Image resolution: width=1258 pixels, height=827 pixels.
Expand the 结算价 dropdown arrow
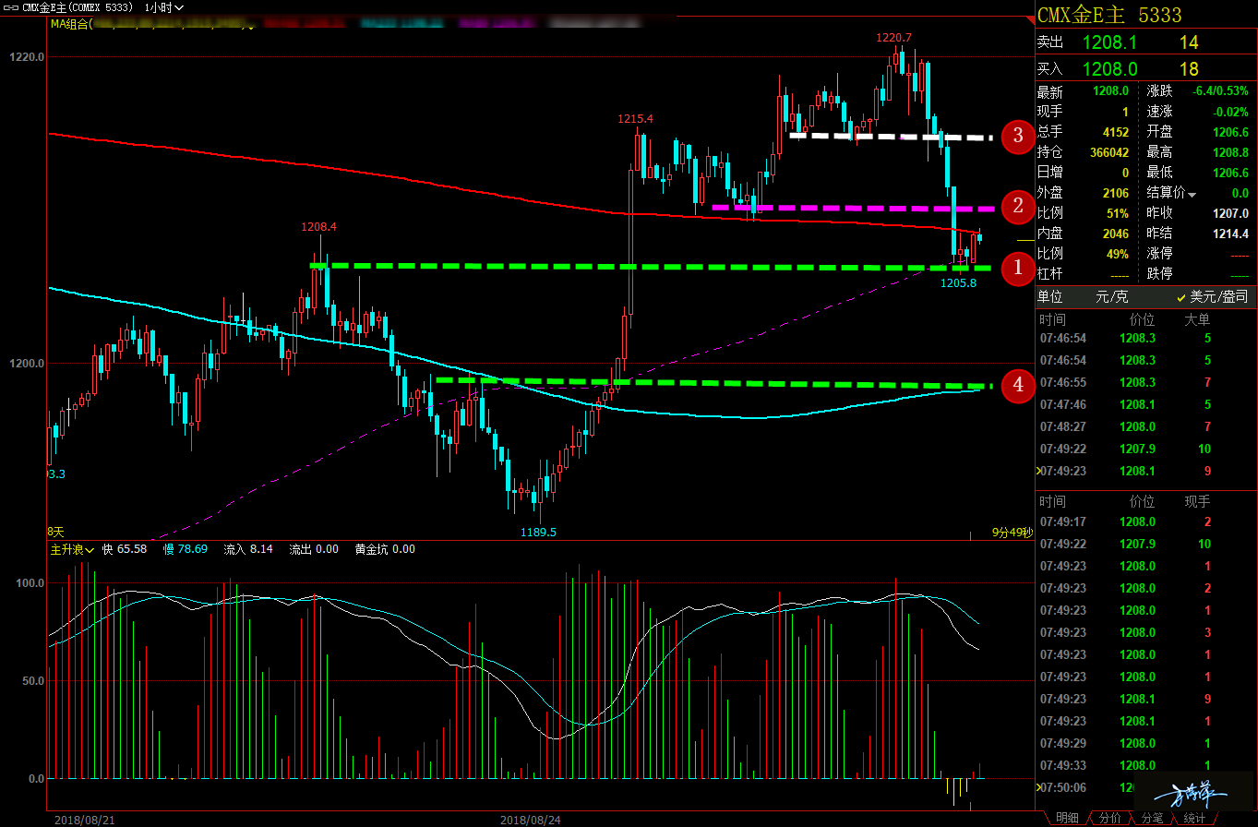click(1192, 195)
